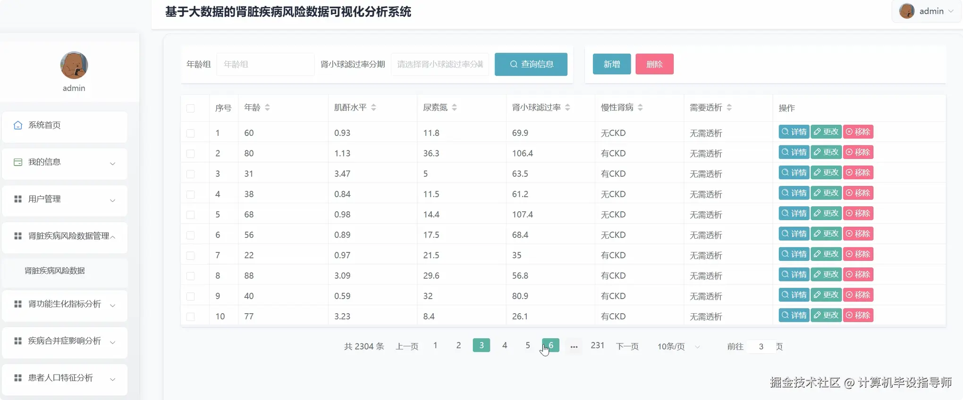963x400 pixels.
Task: Open the admin user dropdown arrow
Action: pyautogui.click(x=951, y=11)
